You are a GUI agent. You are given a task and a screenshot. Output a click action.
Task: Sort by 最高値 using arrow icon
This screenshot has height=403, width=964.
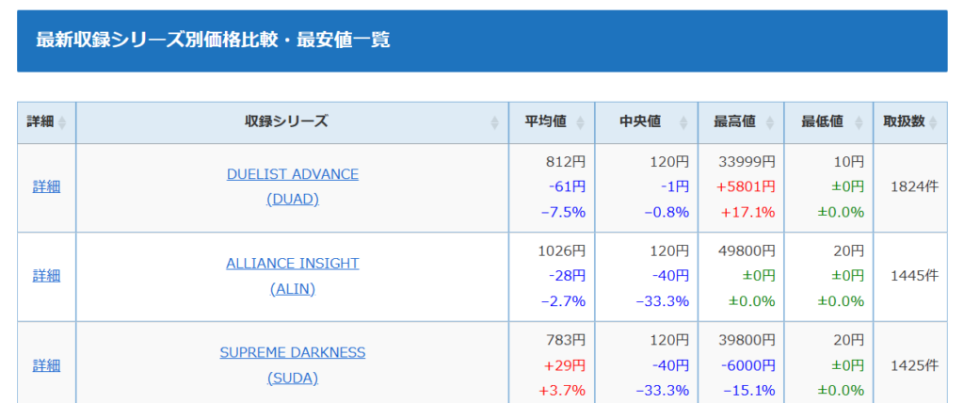point(770,123)
